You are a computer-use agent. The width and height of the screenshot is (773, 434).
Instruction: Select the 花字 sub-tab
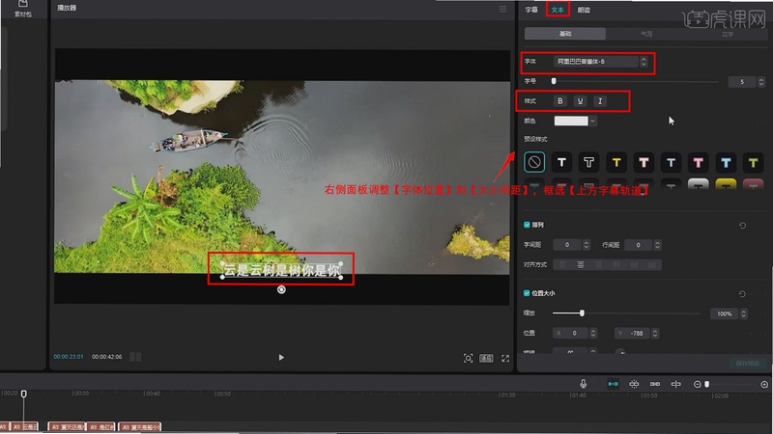[x=728, y=34]
